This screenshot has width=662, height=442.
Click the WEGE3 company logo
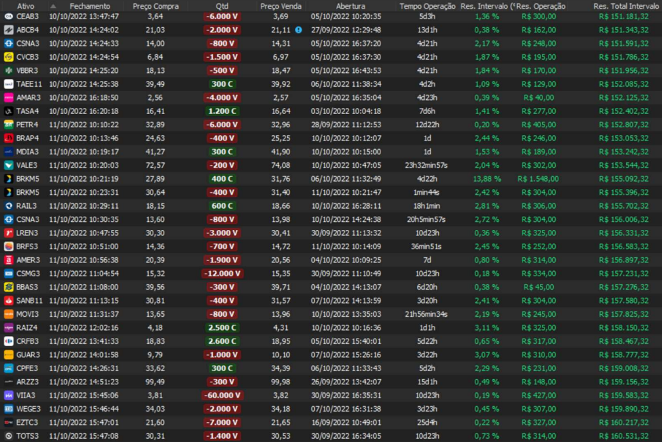point(9,409)
